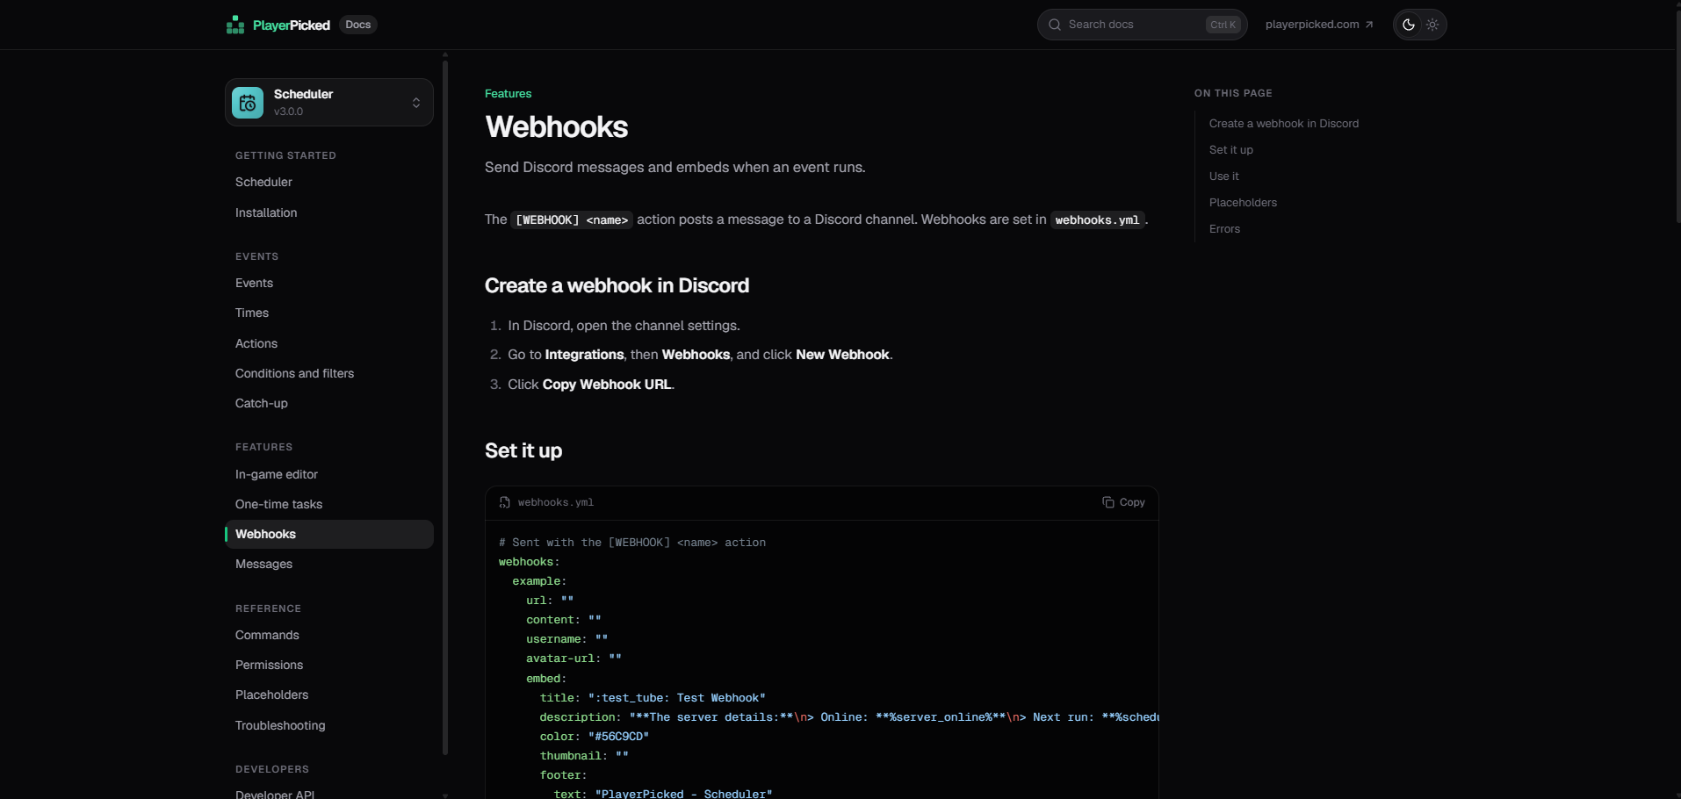Open the Scheduler product switcher dropdown
Screen dimensions: 1681x799
[329, 103]
